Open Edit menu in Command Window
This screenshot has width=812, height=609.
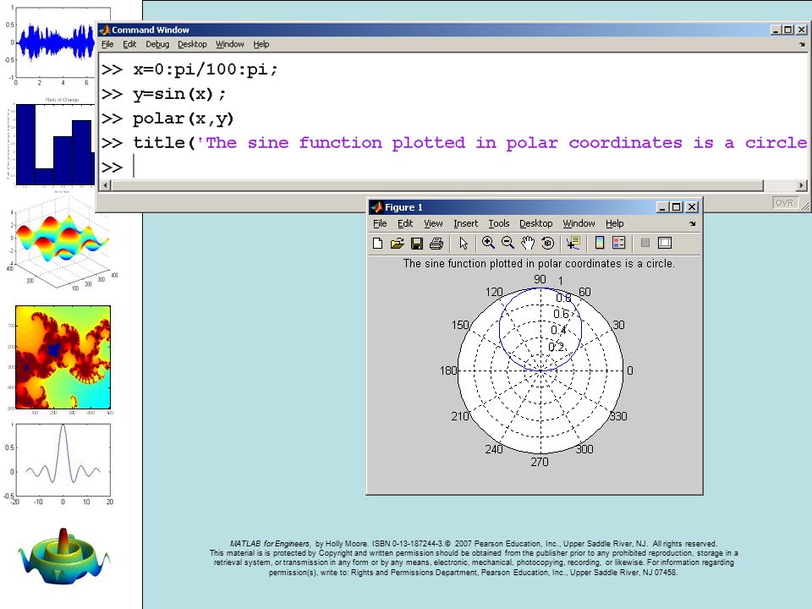click(129, 44)
